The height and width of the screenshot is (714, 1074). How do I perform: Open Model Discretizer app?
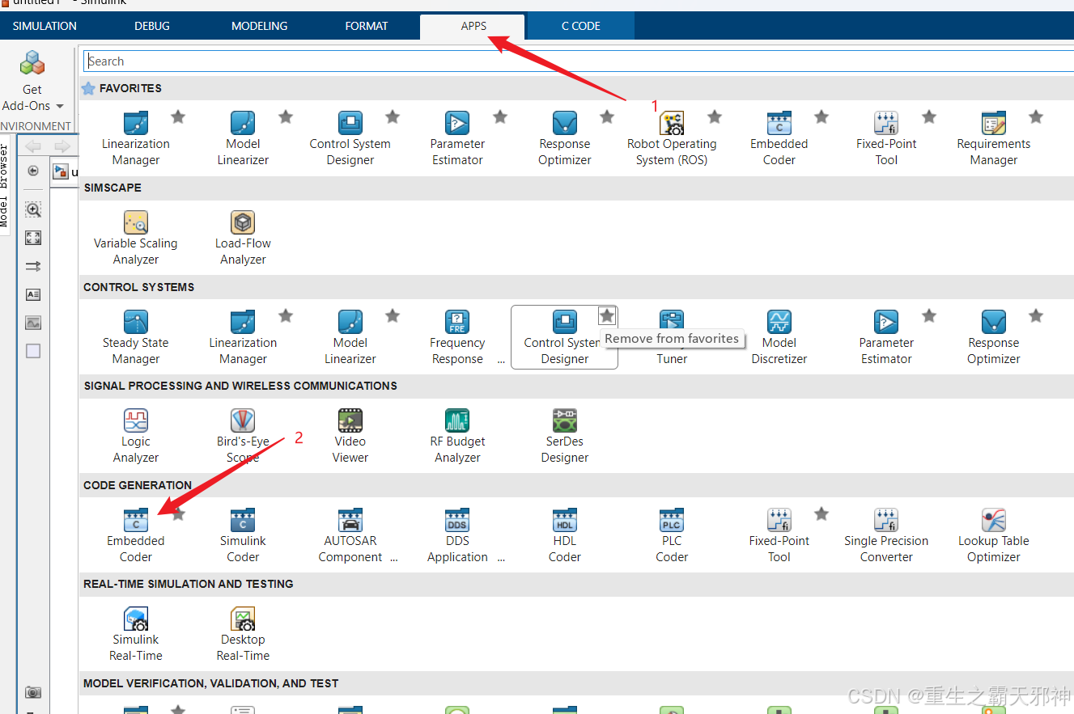pos(779,337)
